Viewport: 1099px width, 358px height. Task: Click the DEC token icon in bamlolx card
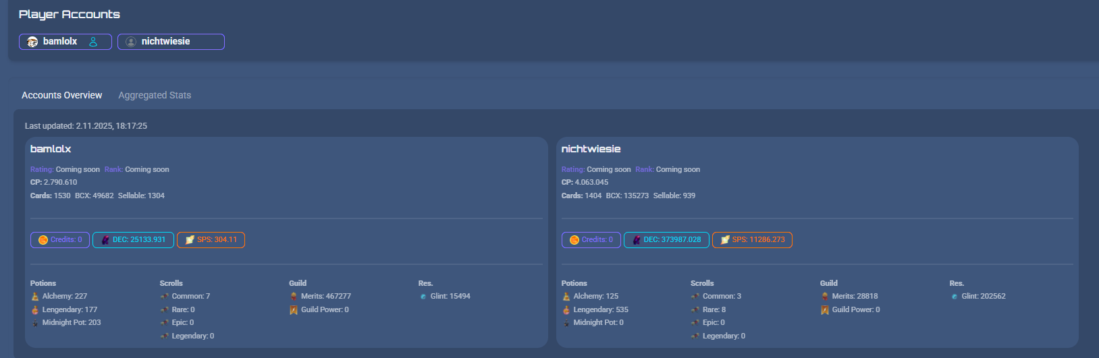[106, 240]
